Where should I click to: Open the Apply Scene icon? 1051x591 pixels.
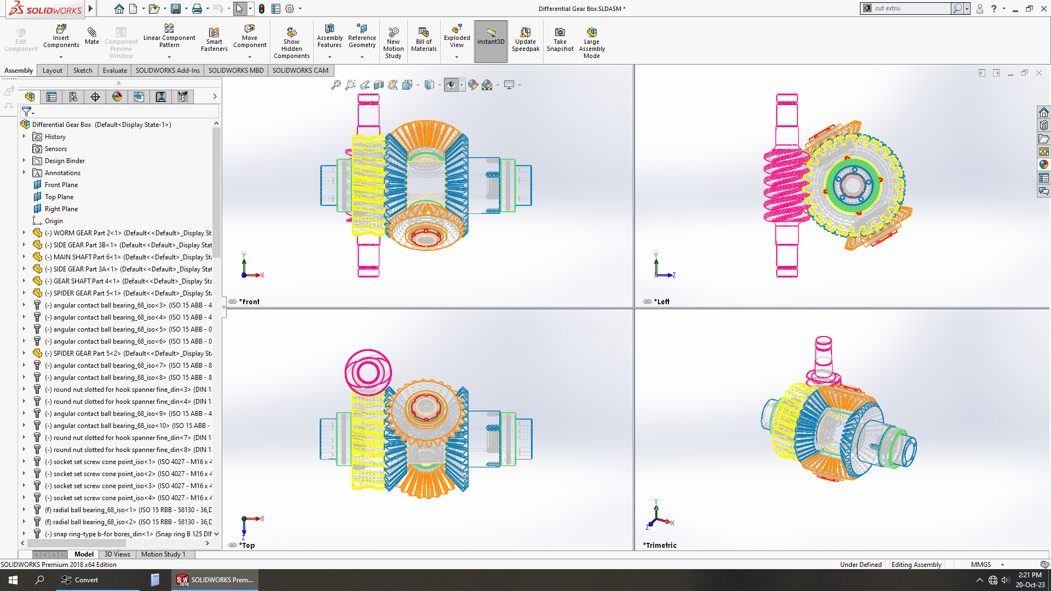pos(487,85)
